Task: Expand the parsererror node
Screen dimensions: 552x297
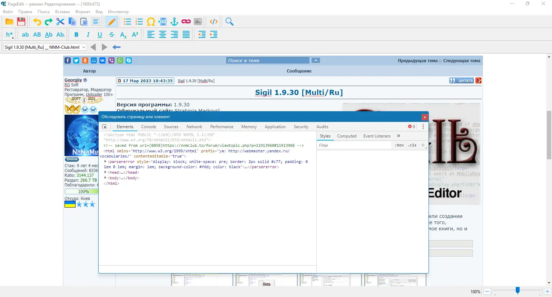Action: (105, 161)
